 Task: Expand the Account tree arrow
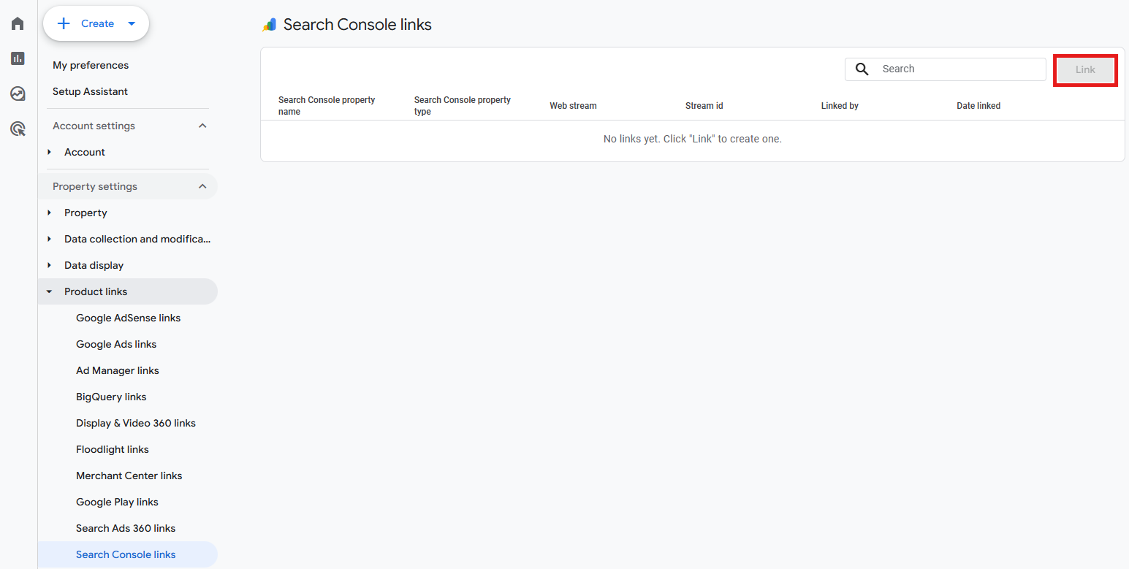click(49, 152)
